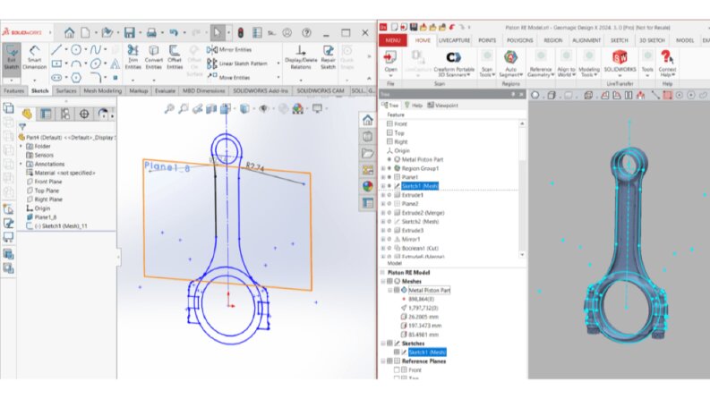Viewport: 710px width, 399px height.
Task: Click feature tree scrollbar down arrow
Action: click(x=522, y=255)
